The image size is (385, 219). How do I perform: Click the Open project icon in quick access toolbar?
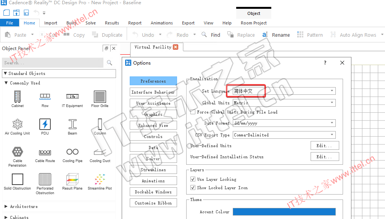[x=16, y=13]
